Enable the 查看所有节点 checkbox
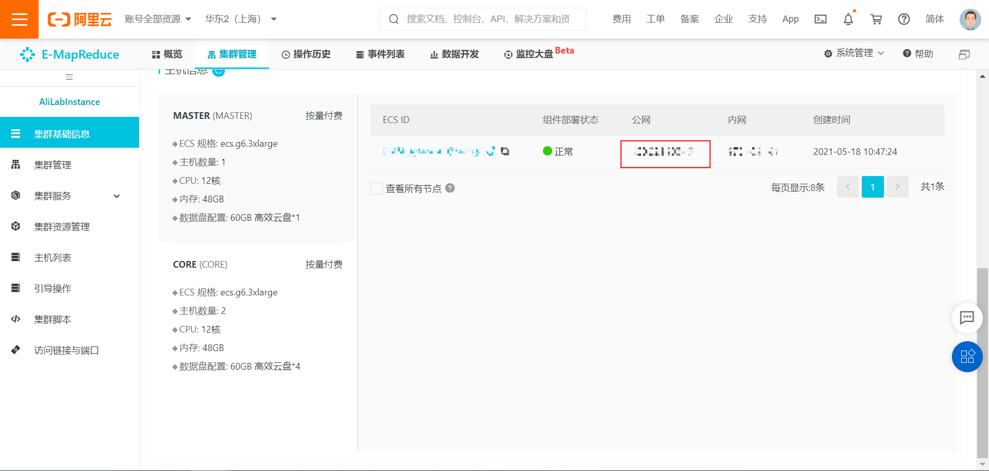Image resolution: width=989 pixels, height=471 pixels. 376,188
